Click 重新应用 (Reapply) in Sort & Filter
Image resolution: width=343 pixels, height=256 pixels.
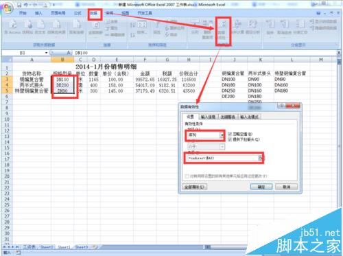(175, 28)
